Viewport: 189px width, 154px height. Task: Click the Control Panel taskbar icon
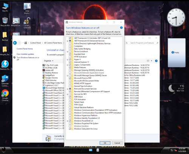tap(91, 150)
